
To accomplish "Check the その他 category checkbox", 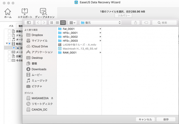I will coord(9,60).
